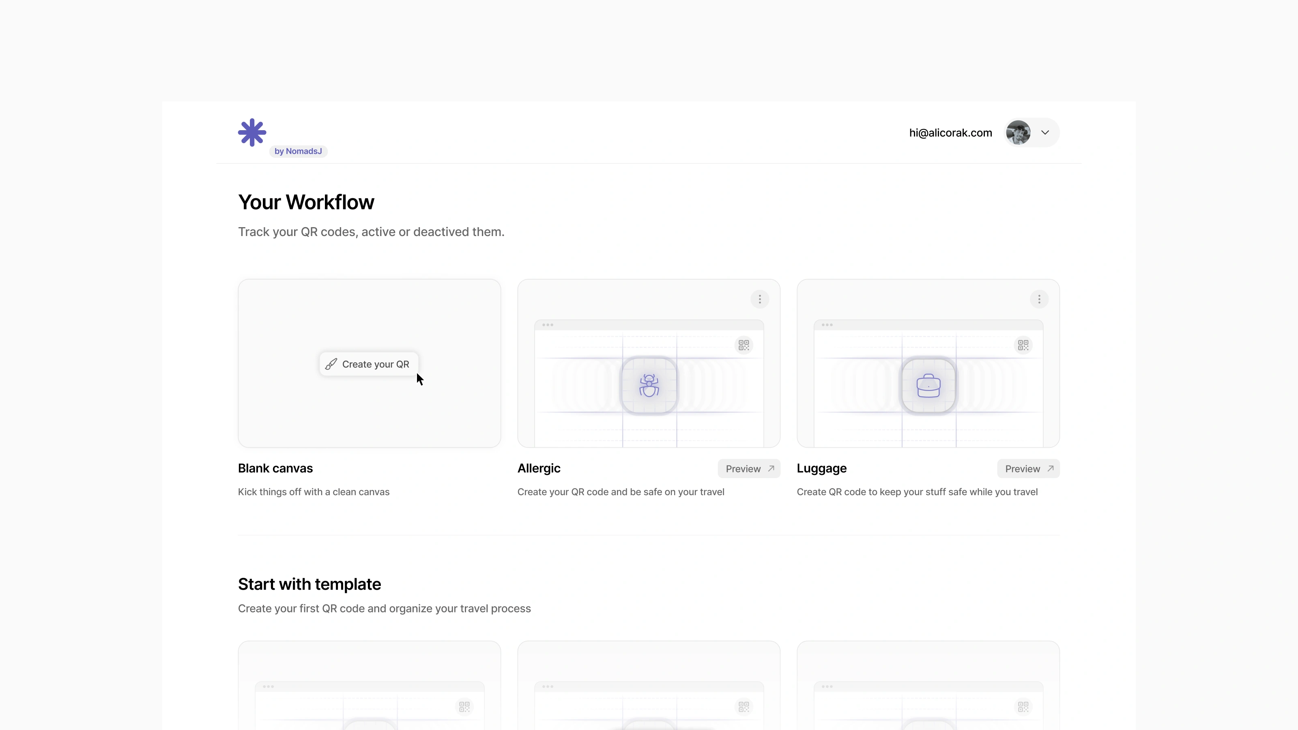Click the user avatar photo

tap(1018, 133)
